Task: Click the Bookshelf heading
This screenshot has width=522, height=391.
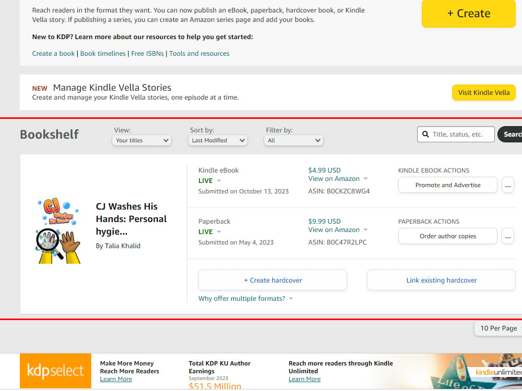Action: (49, 135)
